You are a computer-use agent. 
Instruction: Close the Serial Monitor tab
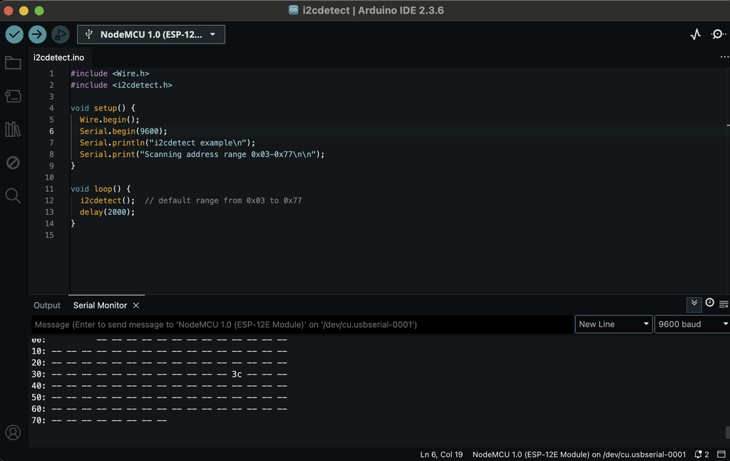[x=136, y=305]
